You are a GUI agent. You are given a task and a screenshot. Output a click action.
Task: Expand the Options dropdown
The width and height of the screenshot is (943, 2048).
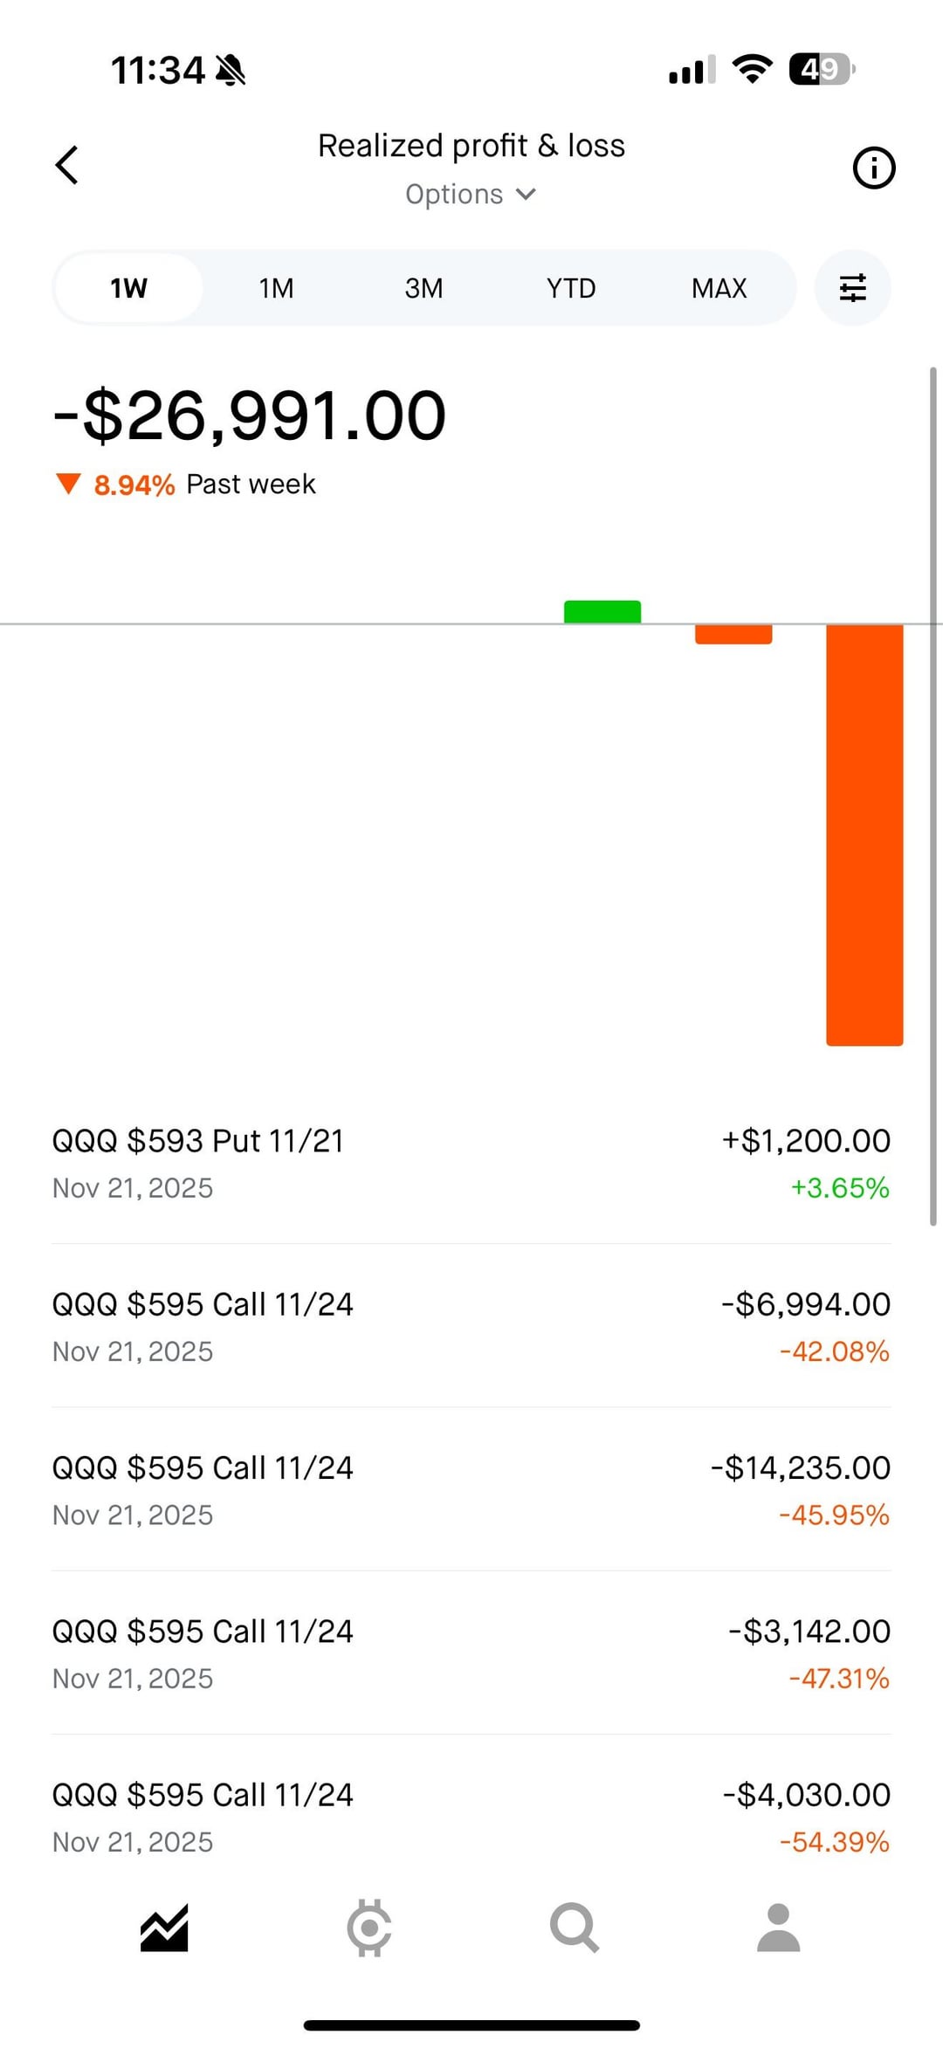pos(471,194)
